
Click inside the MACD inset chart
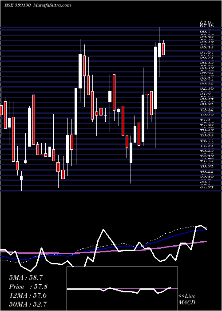(x=122, y=289)
